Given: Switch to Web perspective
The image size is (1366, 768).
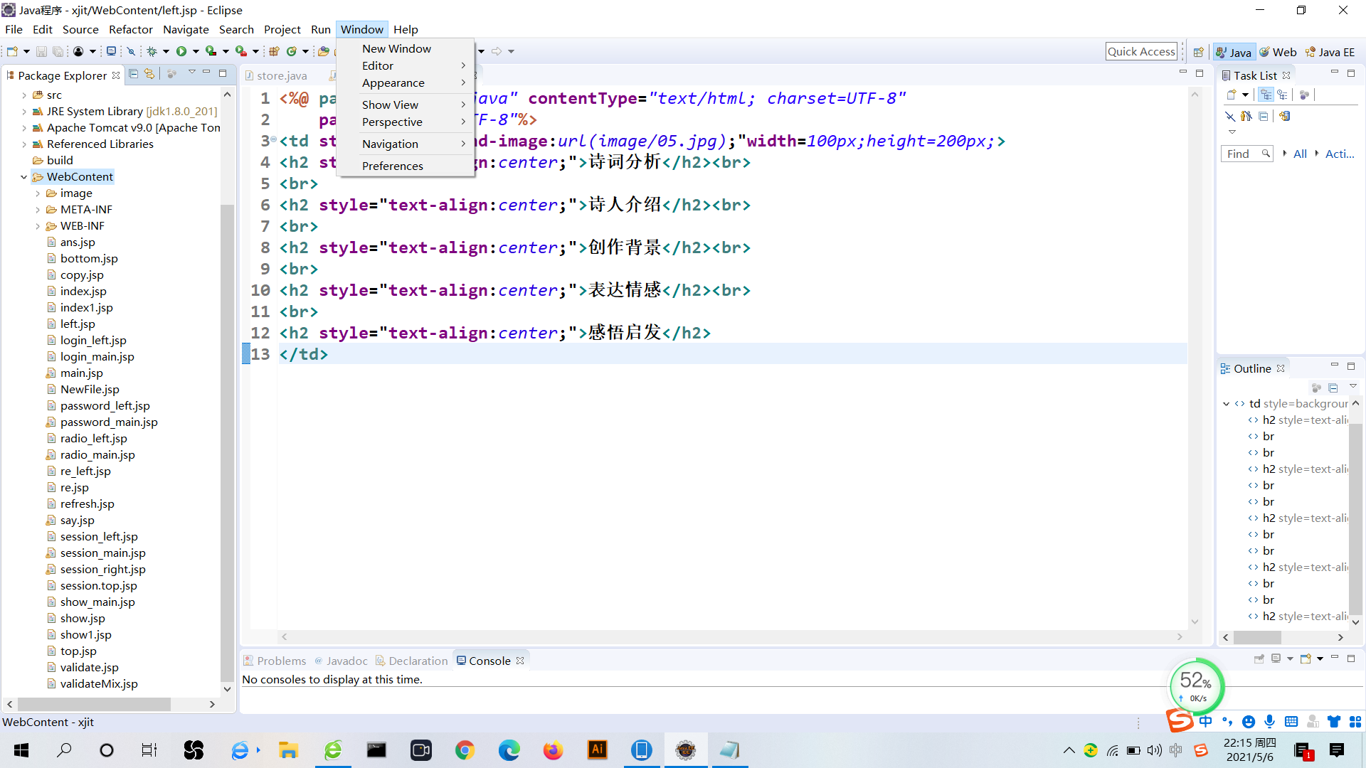Looking at the screenshot, I should click(1278, 52).
